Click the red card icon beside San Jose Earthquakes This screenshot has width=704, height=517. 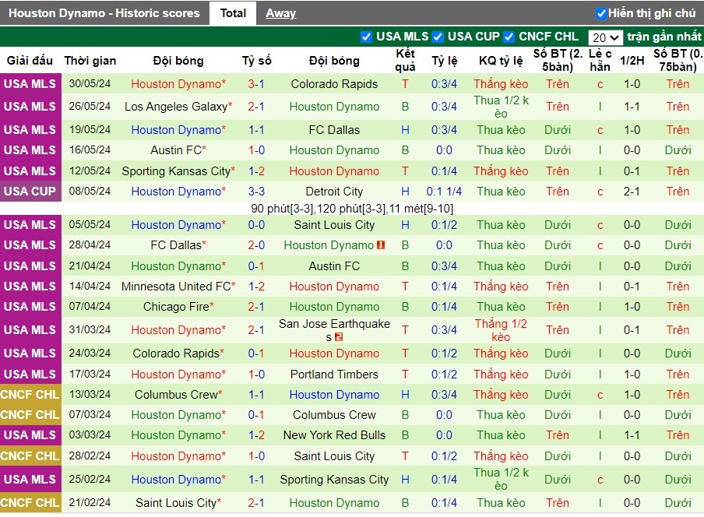click(339, 336)
